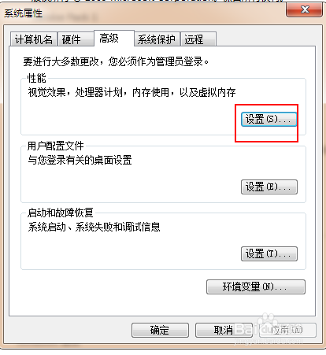Switch to the 计算机名 tab

(x=34, y=39)
